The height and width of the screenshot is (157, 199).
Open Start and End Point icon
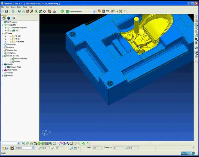31,11
